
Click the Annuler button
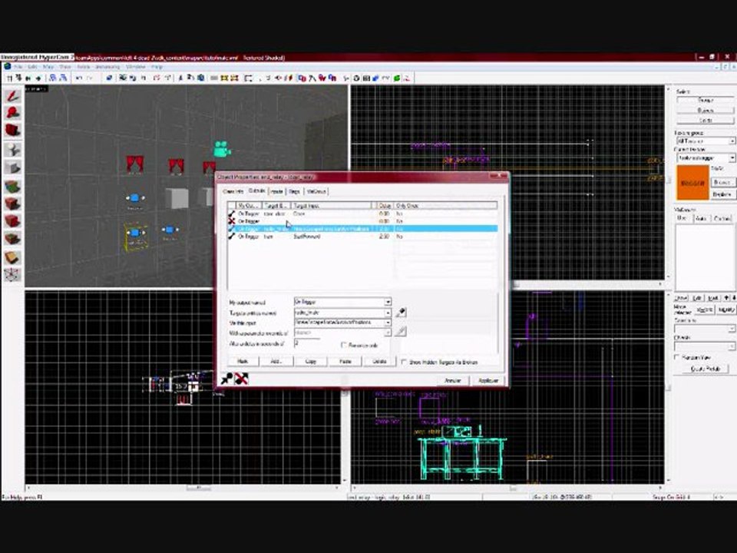453,380
